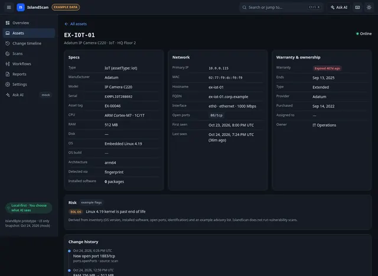Click the 80/tcp open port chip
This screenshot has height=276, width=378.
click(x=216, y=115)
